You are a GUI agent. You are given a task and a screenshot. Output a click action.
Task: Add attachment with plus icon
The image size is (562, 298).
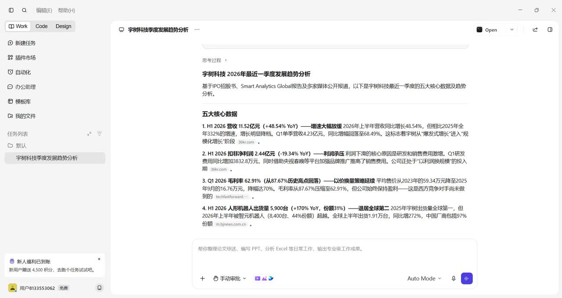pos(202,278)
